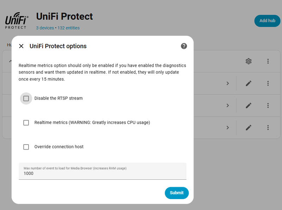
Task: Open the help icon in the dialog header
Action: point(184,46)
